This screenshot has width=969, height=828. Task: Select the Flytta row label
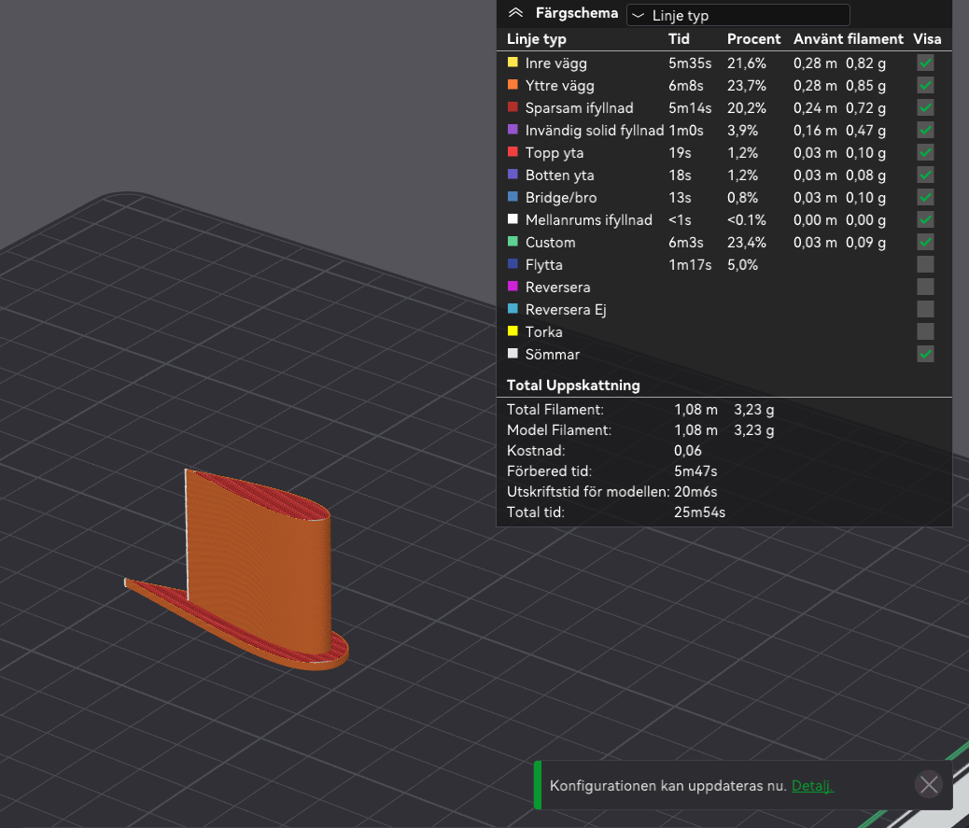point(544,265)
